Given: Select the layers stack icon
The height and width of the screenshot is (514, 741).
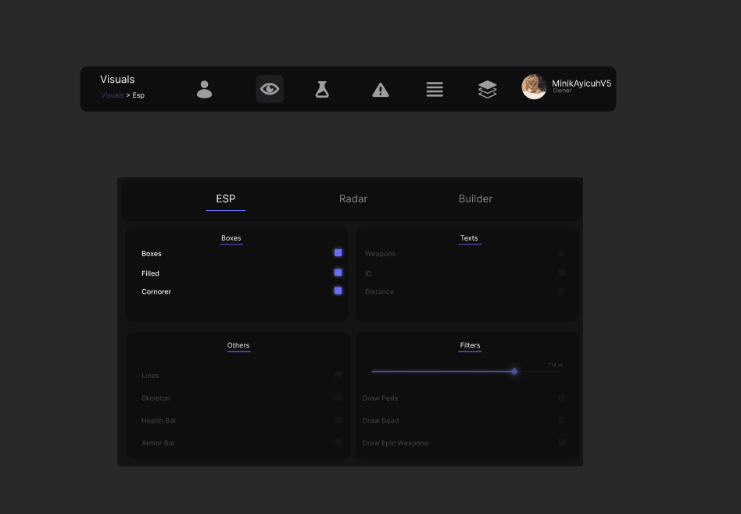Looking at the screenshot, I should point(487,89).
